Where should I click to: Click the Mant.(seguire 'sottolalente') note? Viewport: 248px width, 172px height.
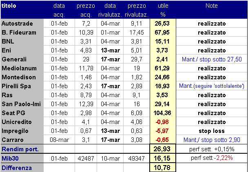[x=212, y=86]
